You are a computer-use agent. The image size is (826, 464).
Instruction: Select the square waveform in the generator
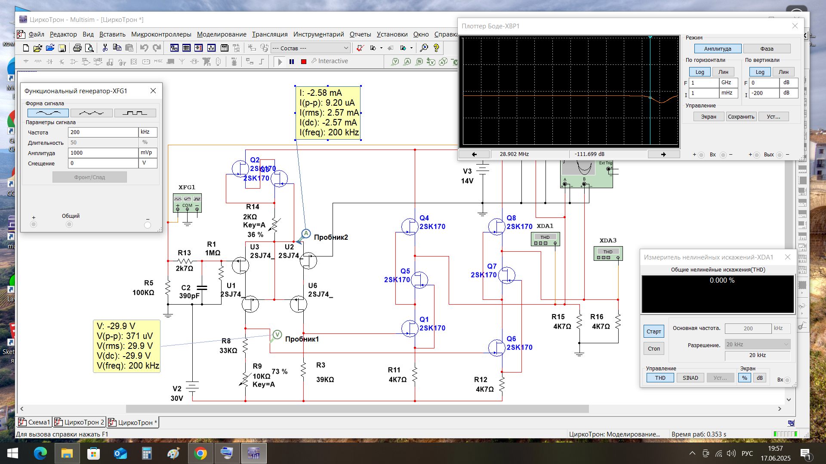(x=135, y=113)
